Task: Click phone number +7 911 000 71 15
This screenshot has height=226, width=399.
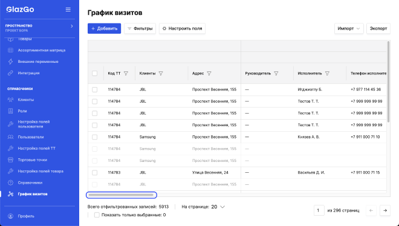Action: (365, 173)
